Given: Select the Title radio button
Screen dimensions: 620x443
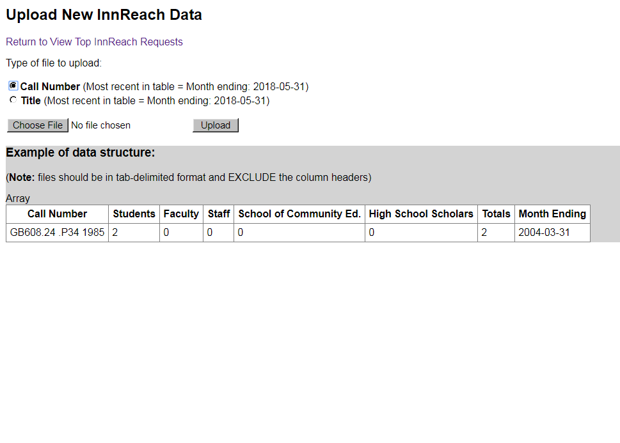Looking at the screenshot, I should point(13,100).
